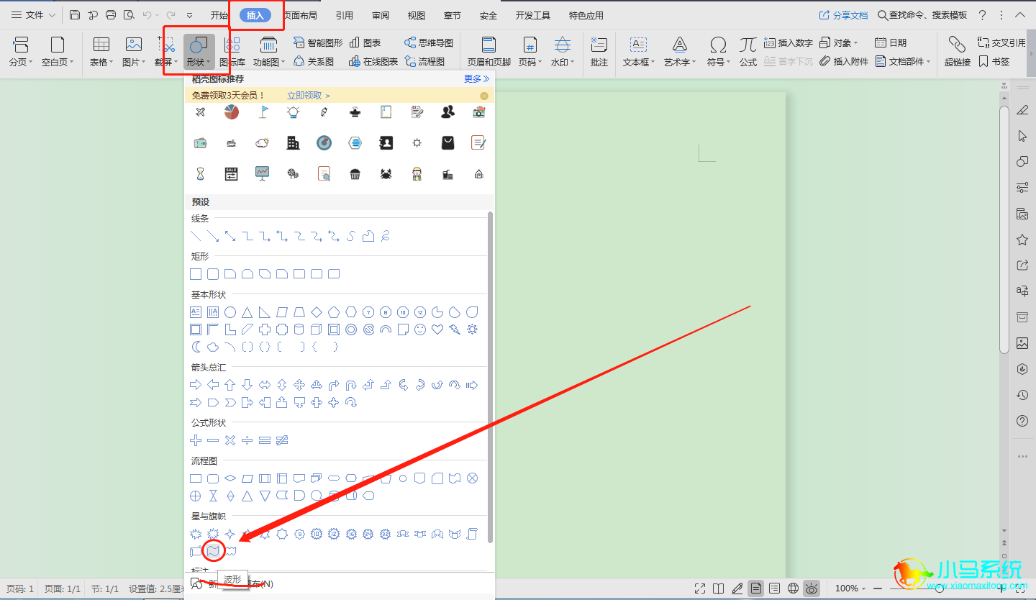The height and width of the screenshot is (600, 1036).
Task: Click the 插入附件 insert attachment button
Action: click(x=845, y=62)
